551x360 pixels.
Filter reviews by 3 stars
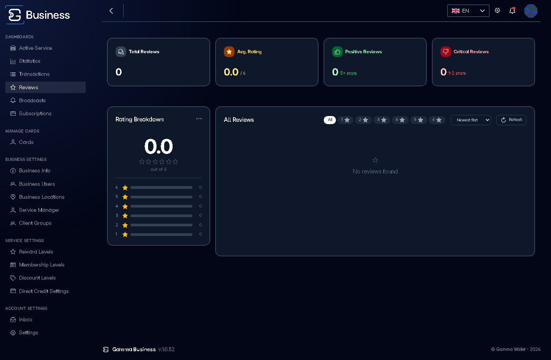tap(382, 120)
